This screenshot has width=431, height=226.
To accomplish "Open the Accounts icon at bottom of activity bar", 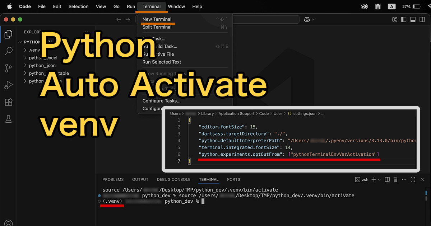I will [x=8, y=223].
